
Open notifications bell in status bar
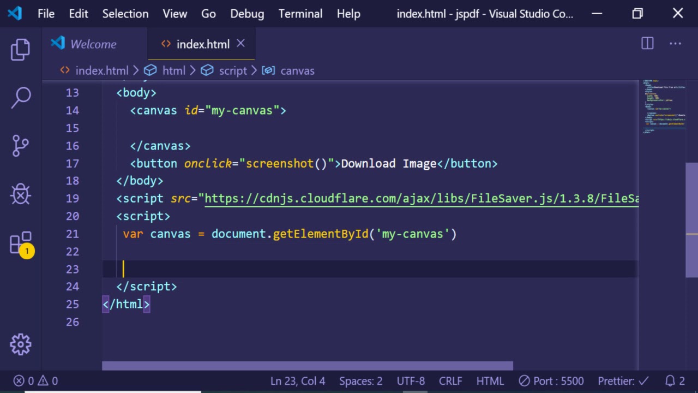[675, 381]
